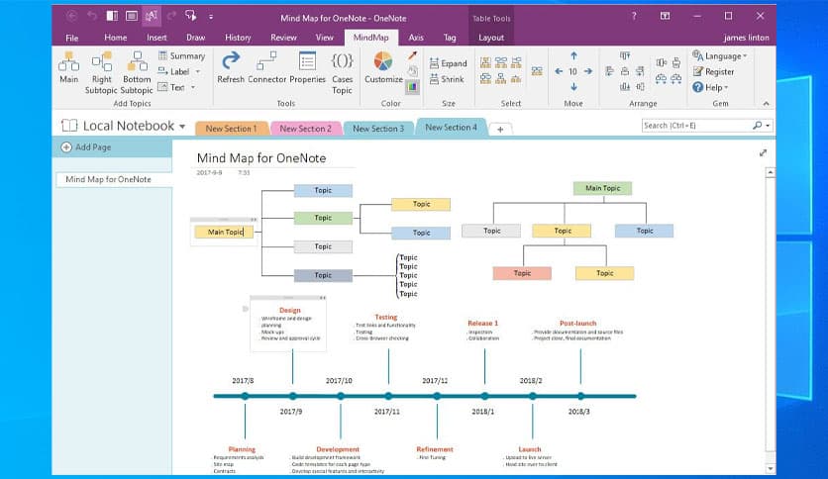Screen dimensions: 828x479
Task: Move topic left with left arrow
Action: (x=559, y=71)
